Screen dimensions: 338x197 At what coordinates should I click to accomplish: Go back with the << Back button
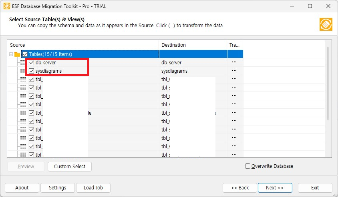point(240,188)
